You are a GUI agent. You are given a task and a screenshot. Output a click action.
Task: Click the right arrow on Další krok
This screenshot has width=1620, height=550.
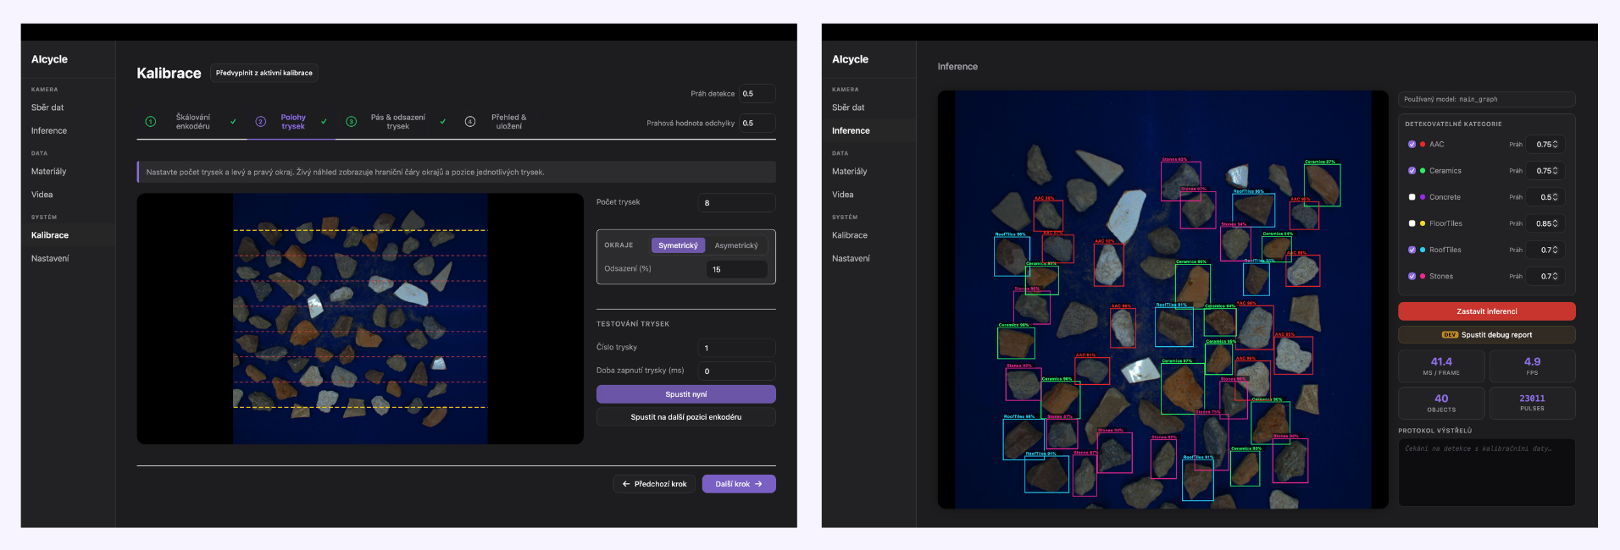(758, 484)
